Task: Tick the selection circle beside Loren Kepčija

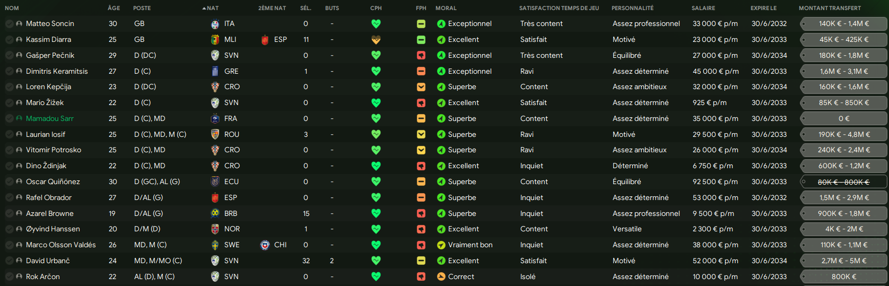Action: click(10, 87)
